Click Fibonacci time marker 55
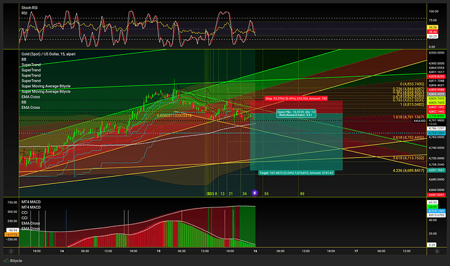The width and height of the screenshot is (450, 266). coord(266,194)
